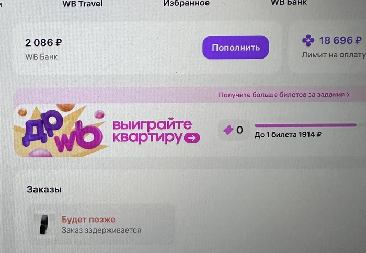Click the 18 696 ₽ payment limit
366x253 pixels.
coord(340,41)
